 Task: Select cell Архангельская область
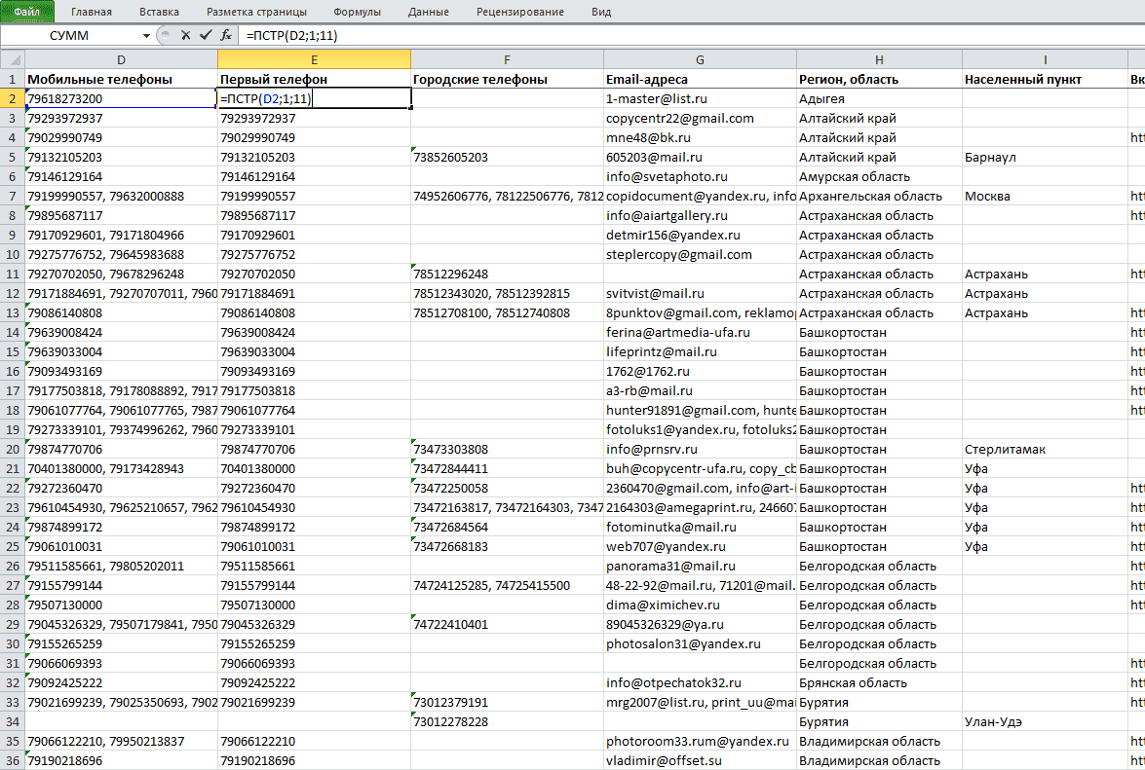(879, 196)
